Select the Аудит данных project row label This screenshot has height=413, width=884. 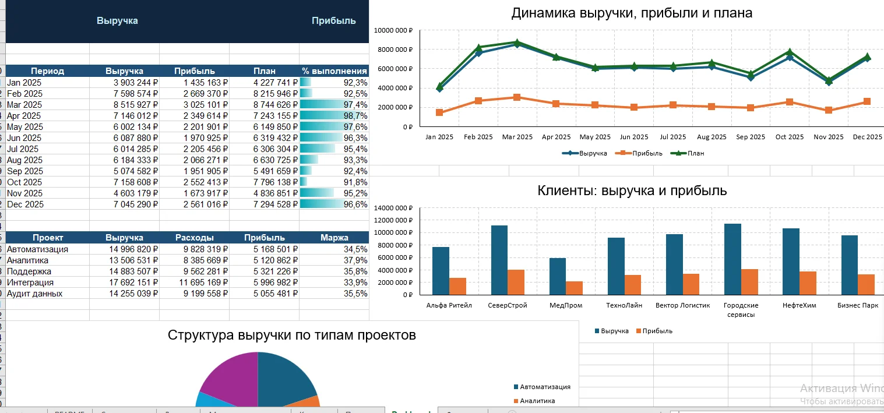[x=48, y=294]
